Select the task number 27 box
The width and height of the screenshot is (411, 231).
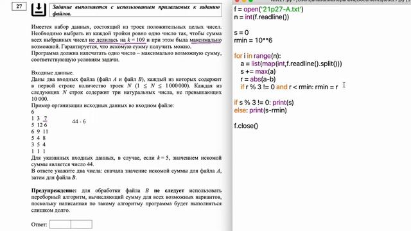pyautogui.click(x=19, y=6)
